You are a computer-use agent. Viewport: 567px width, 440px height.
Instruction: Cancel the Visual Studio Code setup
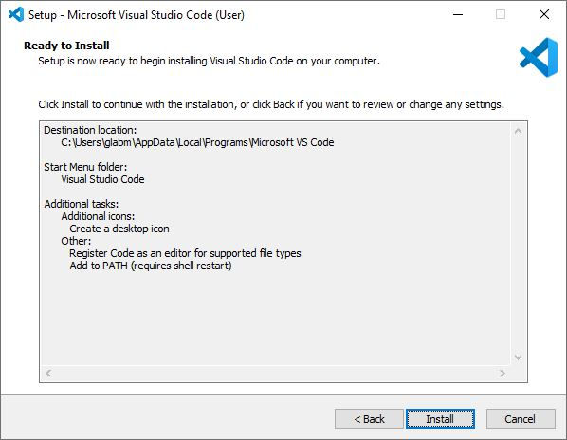(x=521, y=419)
